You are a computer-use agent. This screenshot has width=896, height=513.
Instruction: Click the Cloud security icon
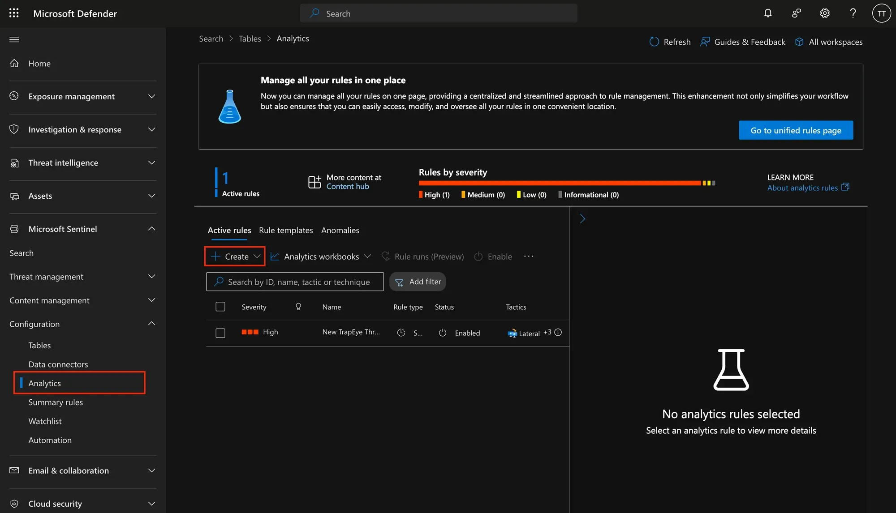(14, 504)
